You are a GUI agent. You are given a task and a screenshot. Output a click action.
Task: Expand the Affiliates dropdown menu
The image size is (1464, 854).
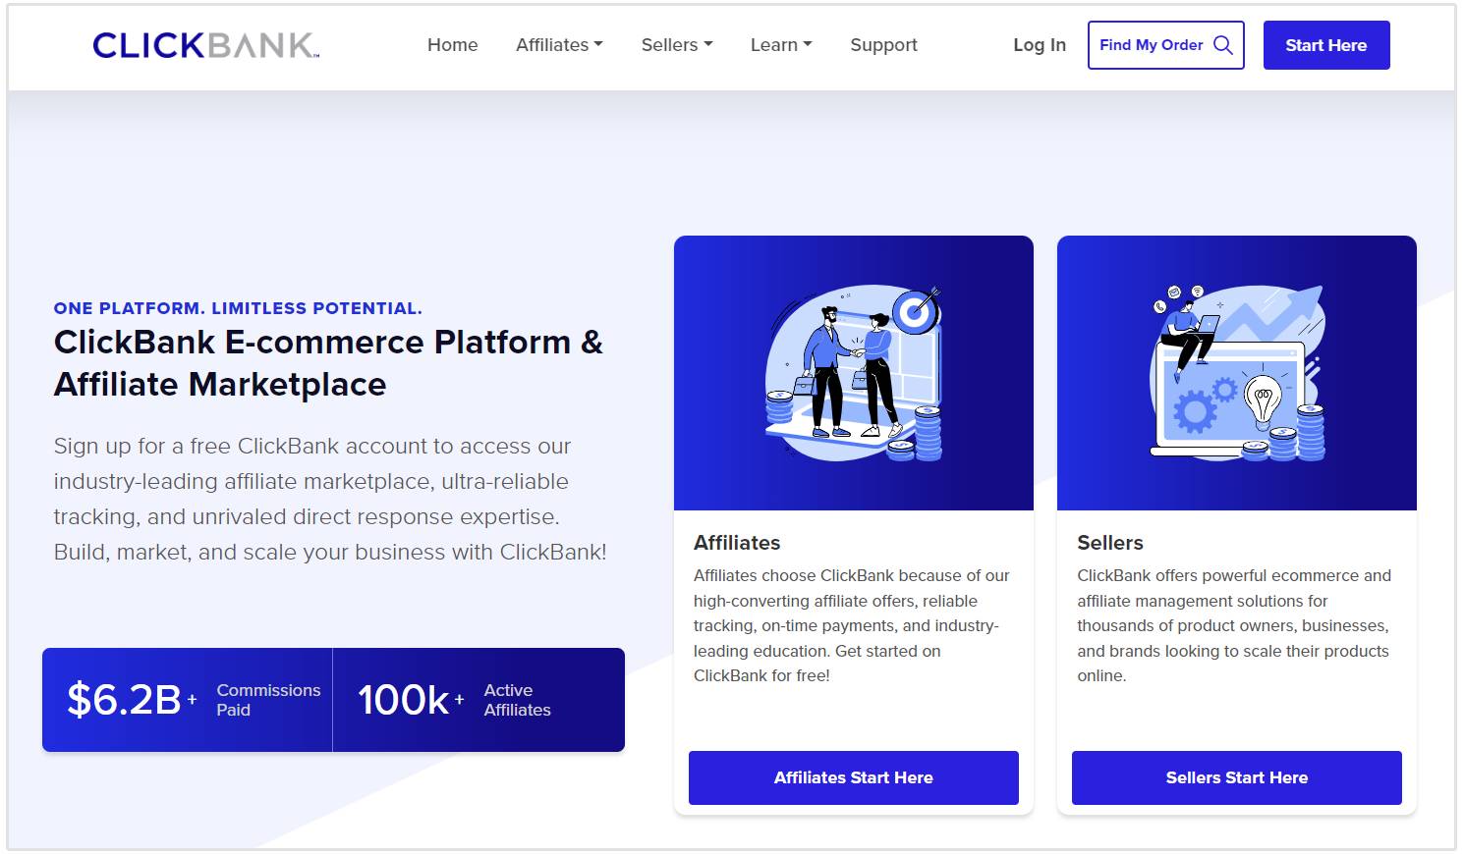coord(559,45)
